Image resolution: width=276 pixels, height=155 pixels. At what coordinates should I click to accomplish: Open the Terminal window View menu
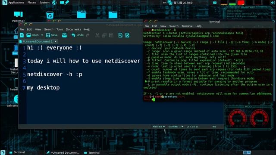[163, 26]
